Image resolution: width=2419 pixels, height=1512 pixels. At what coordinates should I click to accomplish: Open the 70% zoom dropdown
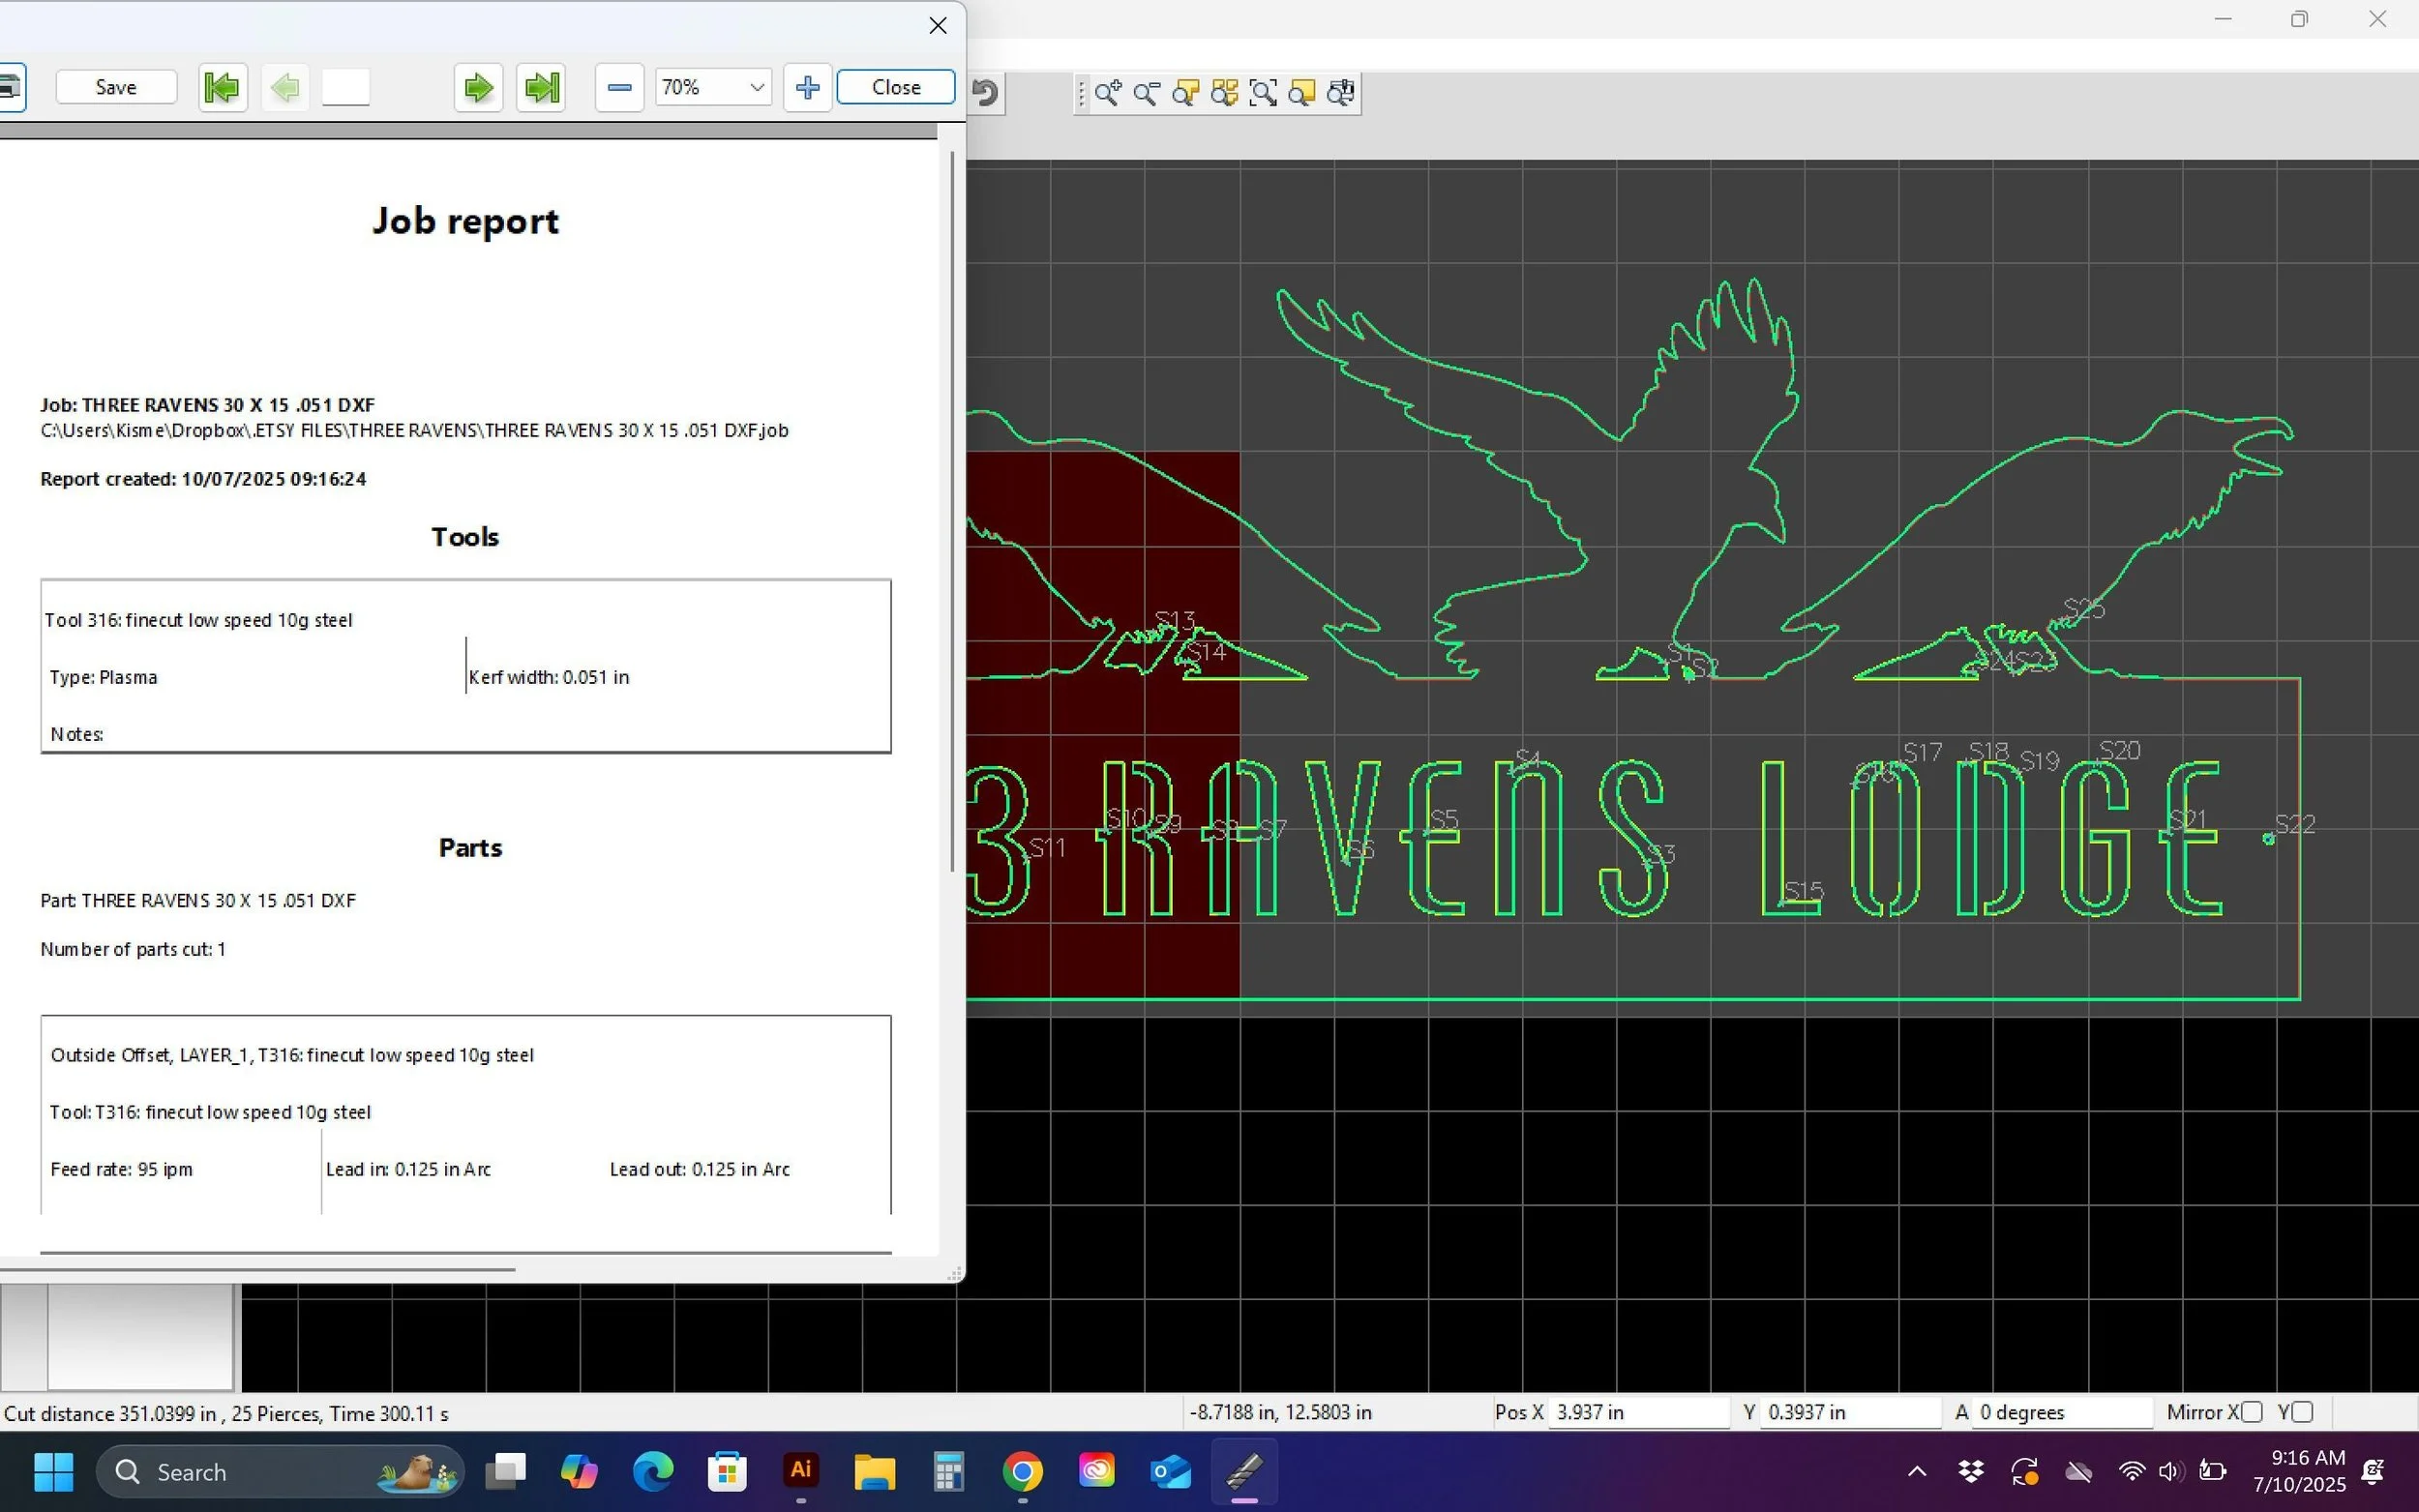tap(757, 88)
